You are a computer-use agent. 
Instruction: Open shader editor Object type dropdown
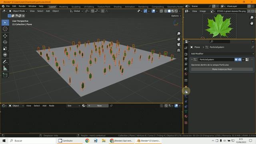point(16,106)
